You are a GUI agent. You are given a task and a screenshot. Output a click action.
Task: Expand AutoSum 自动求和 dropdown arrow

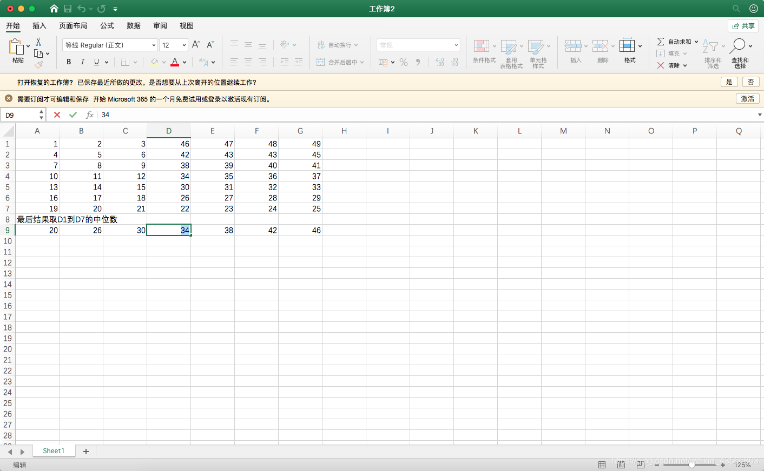coord(696,42)
